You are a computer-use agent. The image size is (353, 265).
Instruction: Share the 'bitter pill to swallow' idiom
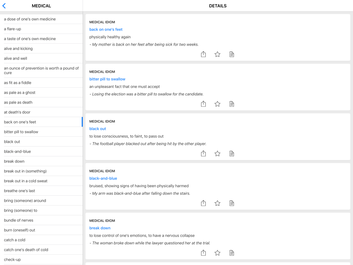(x=203, y=104)
